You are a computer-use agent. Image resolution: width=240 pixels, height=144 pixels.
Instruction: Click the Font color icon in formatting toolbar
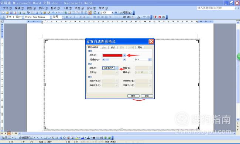(138, 17)
